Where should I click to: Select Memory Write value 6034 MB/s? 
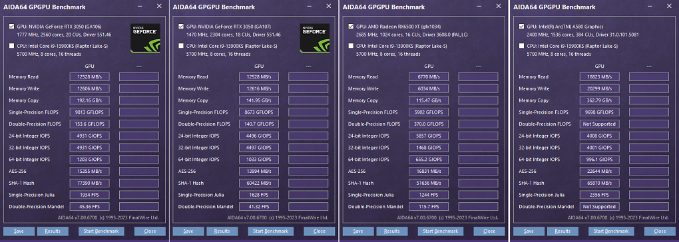(x=429, y=88)
